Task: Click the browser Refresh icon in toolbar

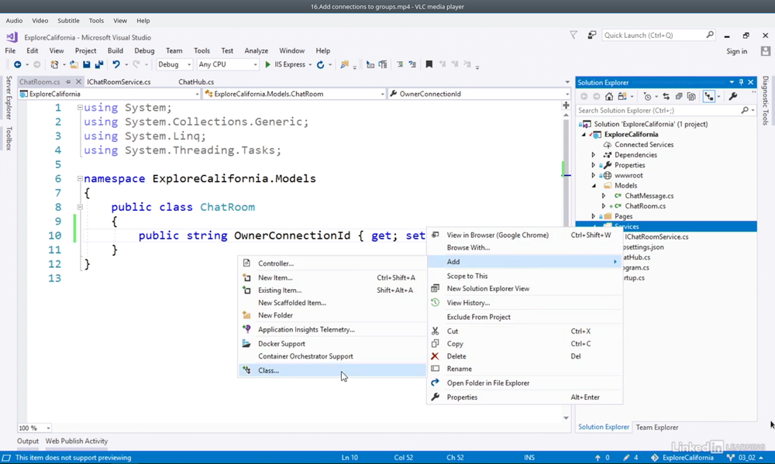Action: [320, 65]
